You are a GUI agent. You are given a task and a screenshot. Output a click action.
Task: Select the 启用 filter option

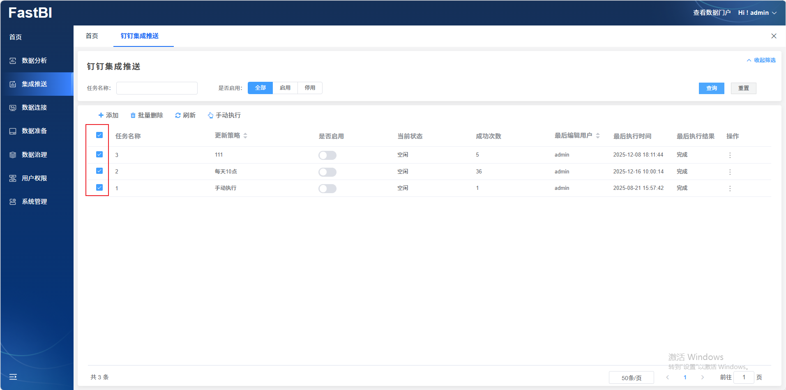[x=285, y=88]
